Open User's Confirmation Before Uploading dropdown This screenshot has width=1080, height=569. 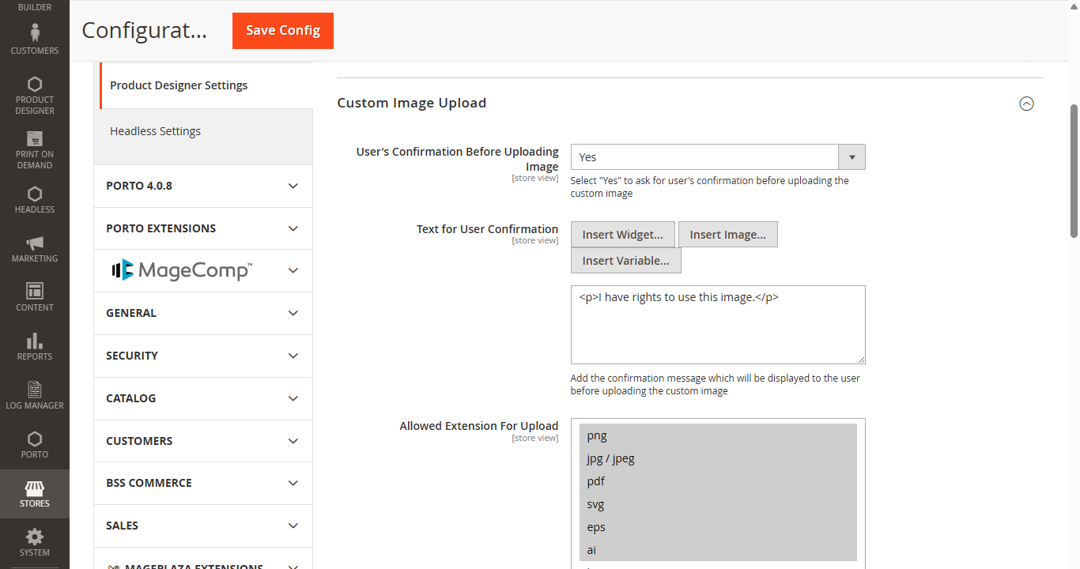coord(717,157)
